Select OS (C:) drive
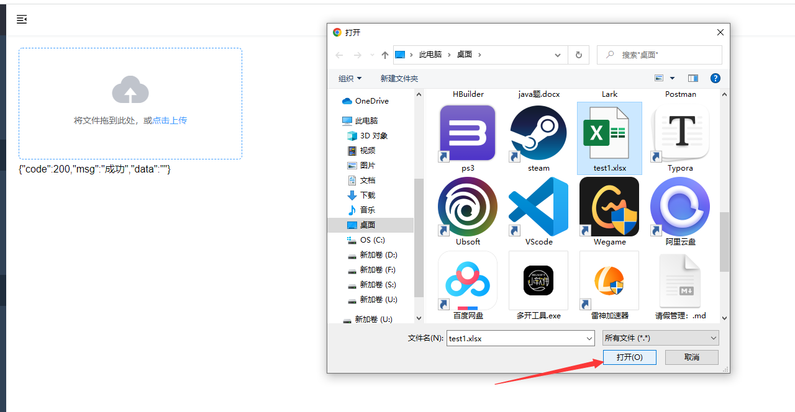 pos(366,240)
